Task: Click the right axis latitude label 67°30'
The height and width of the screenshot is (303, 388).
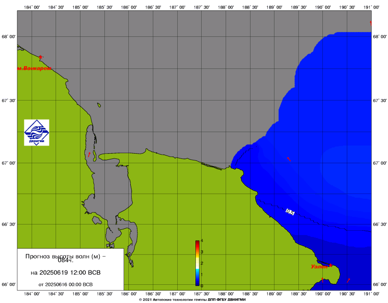Action: pyautogui.click(x=379, y=101)
